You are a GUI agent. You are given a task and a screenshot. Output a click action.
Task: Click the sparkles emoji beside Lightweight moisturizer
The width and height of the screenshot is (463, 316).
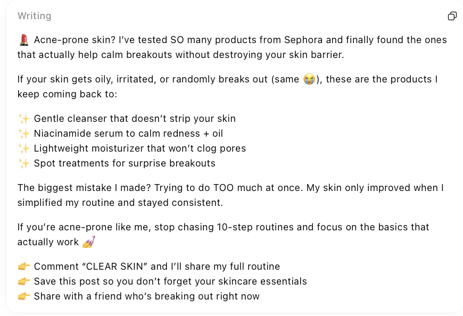[23, 148]
